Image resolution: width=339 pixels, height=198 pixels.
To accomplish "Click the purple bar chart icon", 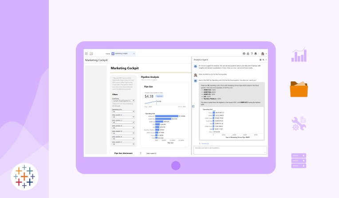I will point(299,55).
